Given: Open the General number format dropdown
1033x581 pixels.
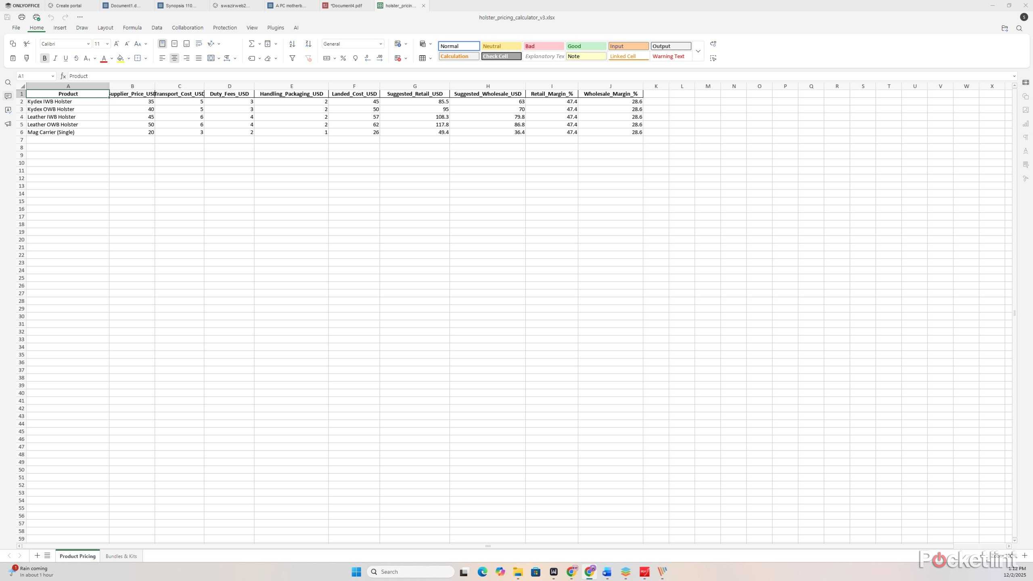Looking at the screenshot, I should pyautogui.click(x=380, y=44).
